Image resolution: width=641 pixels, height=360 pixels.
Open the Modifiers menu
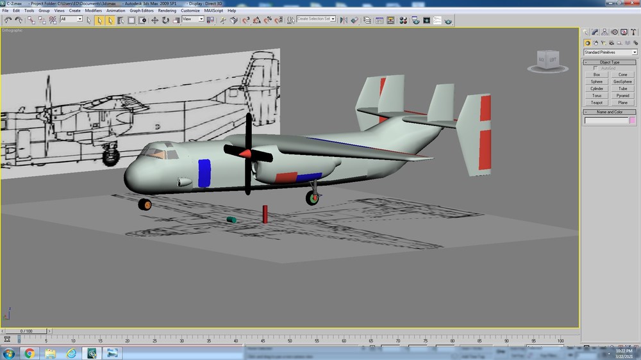click(93, 11)
